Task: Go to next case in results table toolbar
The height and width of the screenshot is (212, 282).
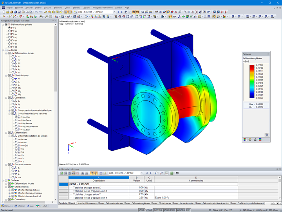Action: [x=150, y=173]
